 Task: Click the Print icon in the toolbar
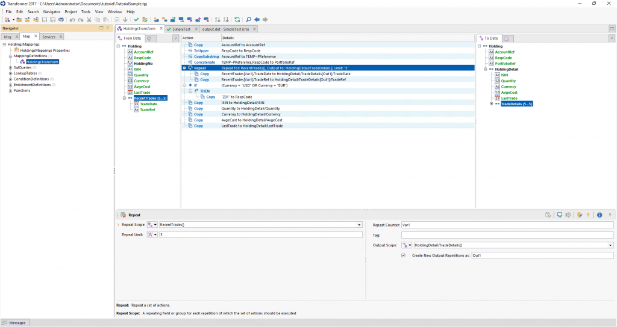[x=61, y=20]
